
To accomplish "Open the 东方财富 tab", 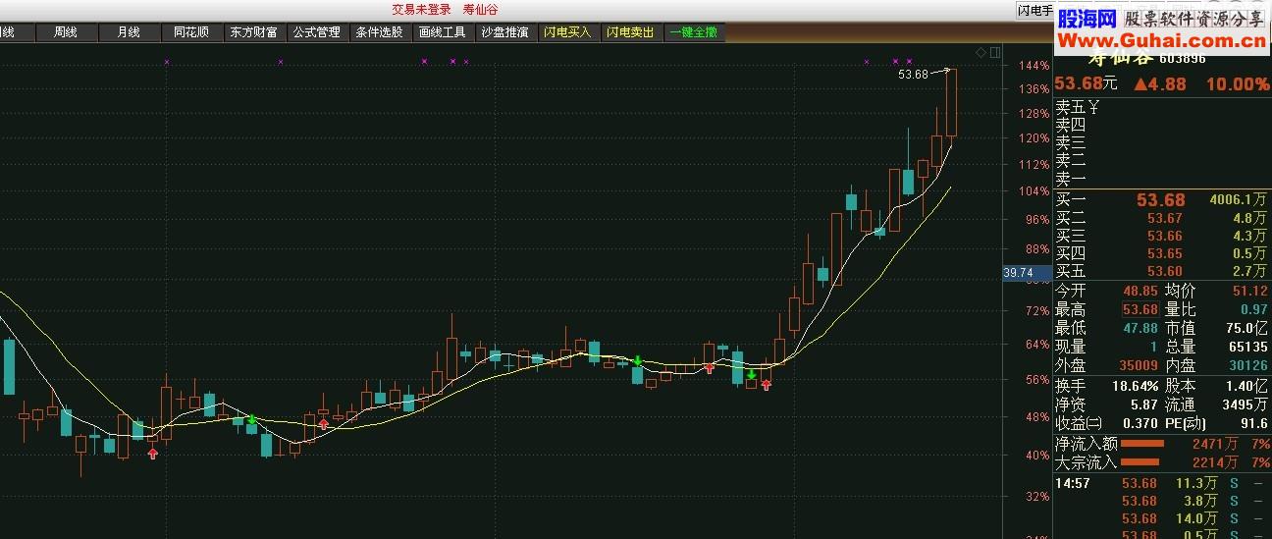I will click(x=253, y=32).
